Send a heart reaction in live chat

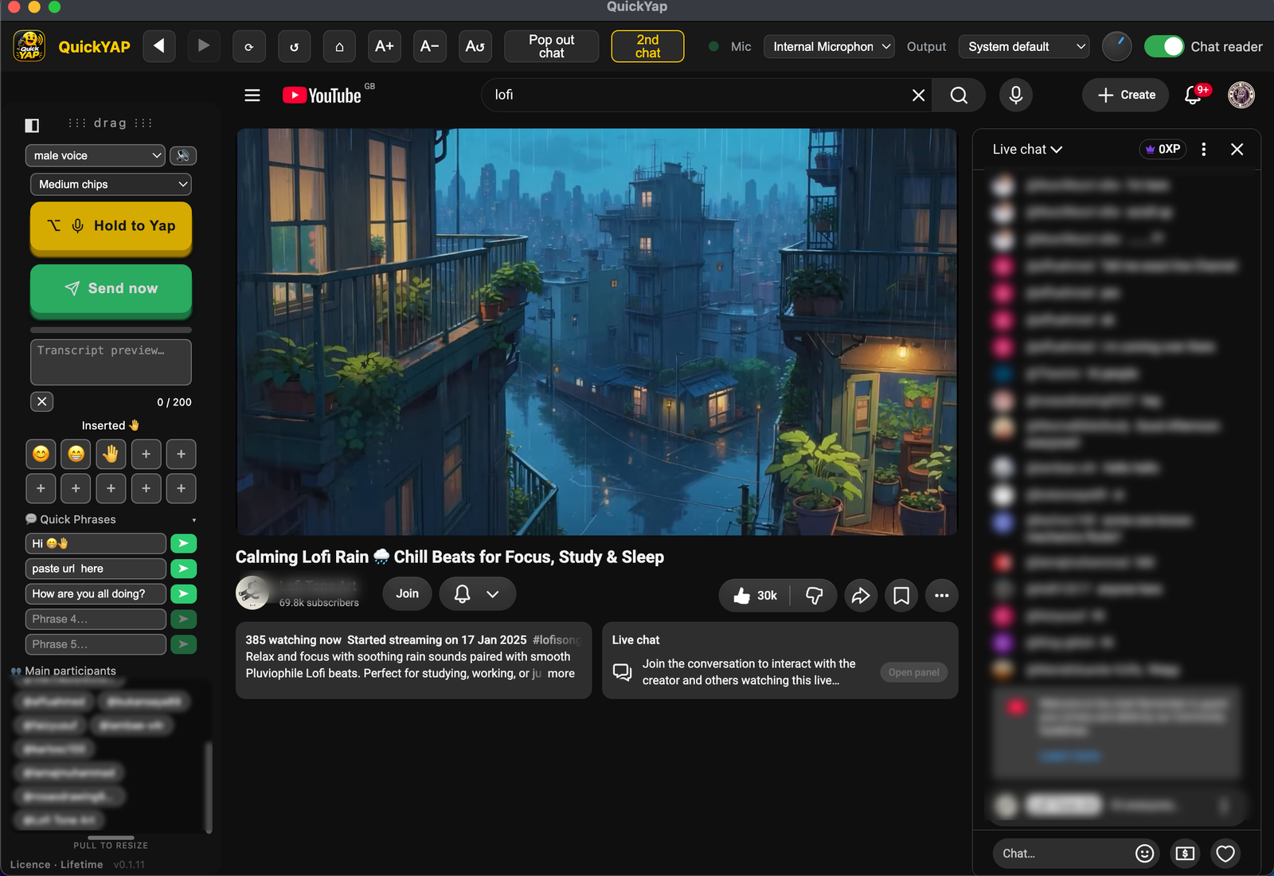point(1225,854)
